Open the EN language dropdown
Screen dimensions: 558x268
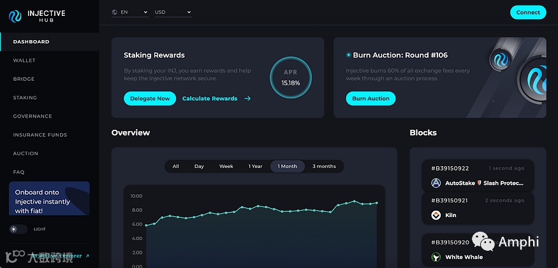[x=130, y=12]
